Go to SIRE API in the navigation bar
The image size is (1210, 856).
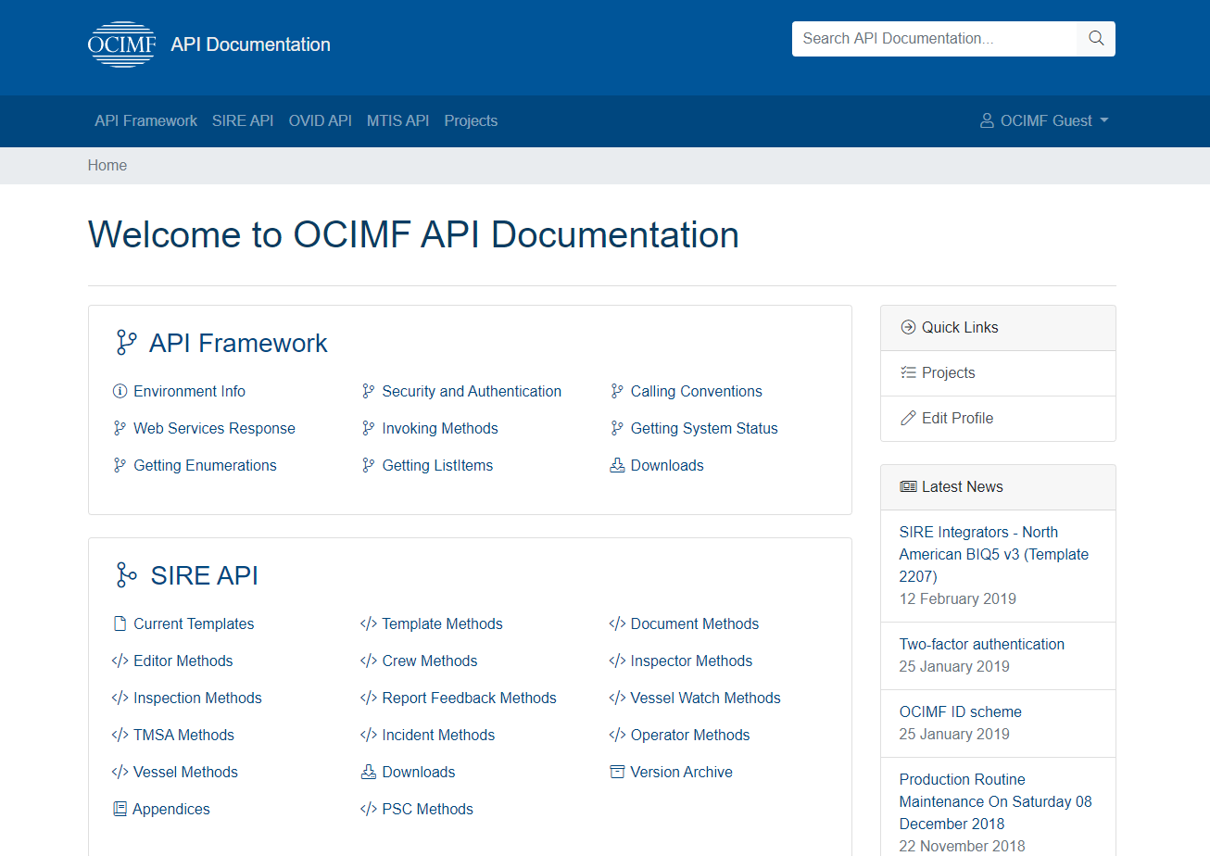point(243,120)
